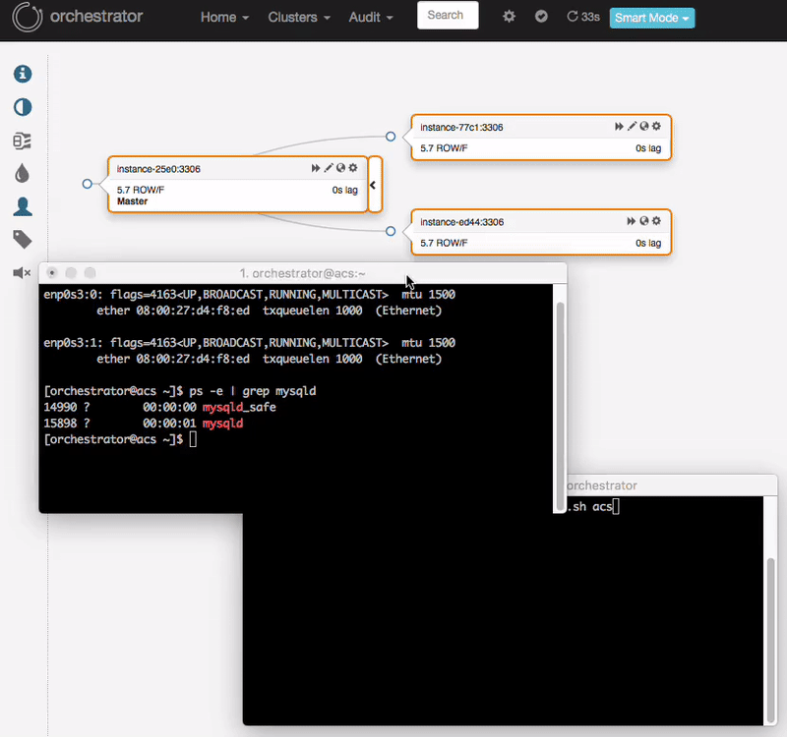This screenshot has height=737, width=787.
Task: Select the anonymize user icon in sidebar
Action: pos(22,206)
